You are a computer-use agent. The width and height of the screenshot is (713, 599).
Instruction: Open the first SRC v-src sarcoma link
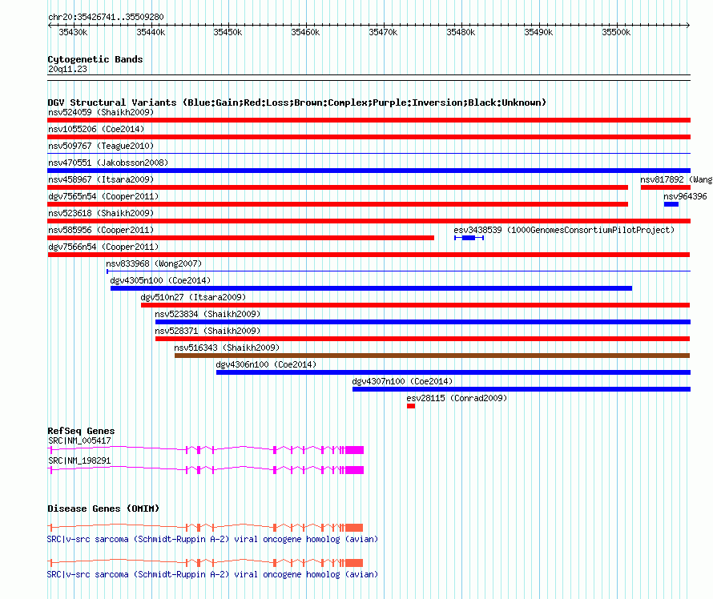click(x=212, y=540)
